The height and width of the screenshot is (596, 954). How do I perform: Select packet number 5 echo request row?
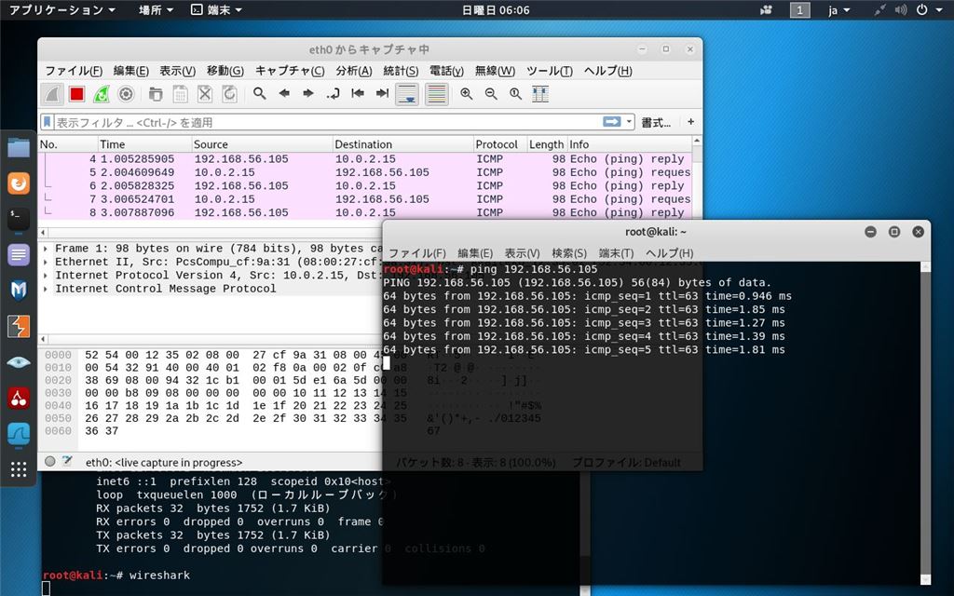[x=365, y=172]
